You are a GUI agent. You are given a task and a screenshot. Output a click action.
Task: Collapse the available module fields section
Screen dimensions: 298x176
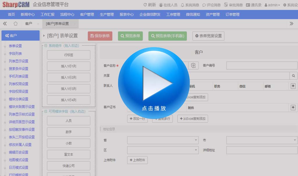46,111
